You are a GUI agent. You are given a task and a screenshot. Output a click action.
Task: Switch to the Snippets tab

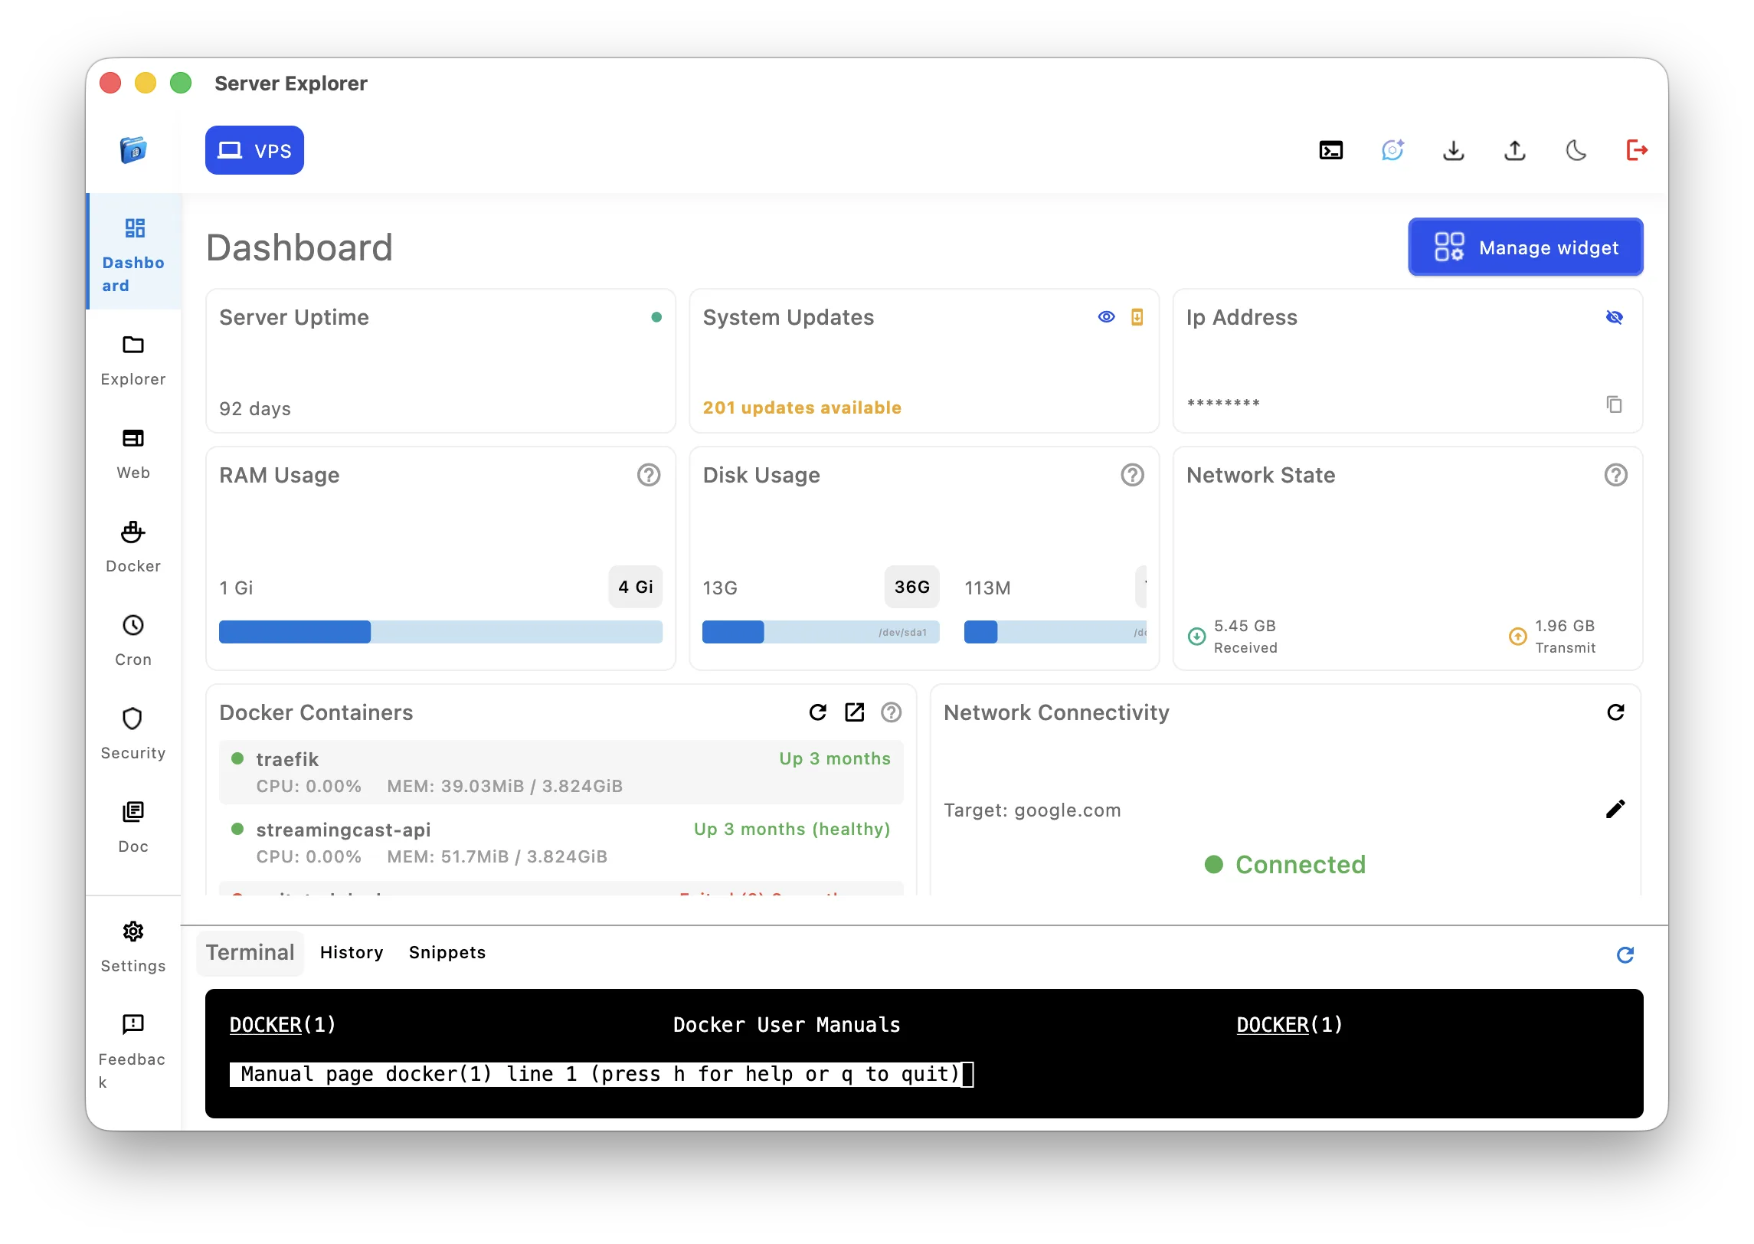click(x=447, y=952)
